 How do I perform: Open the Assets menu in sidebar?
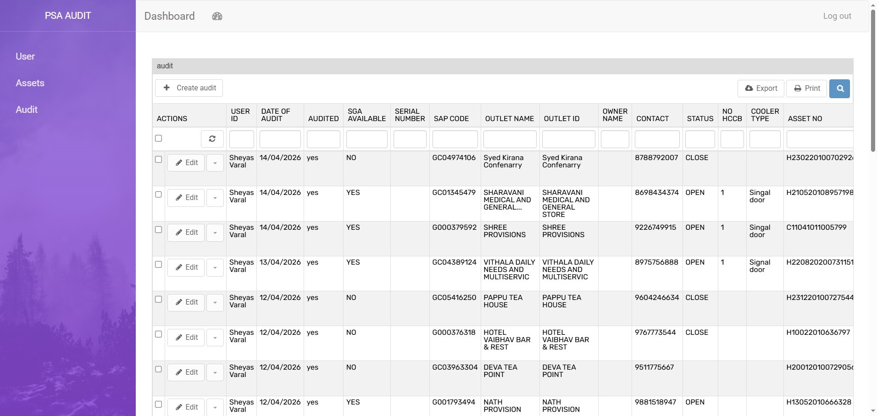pos(30,83)
